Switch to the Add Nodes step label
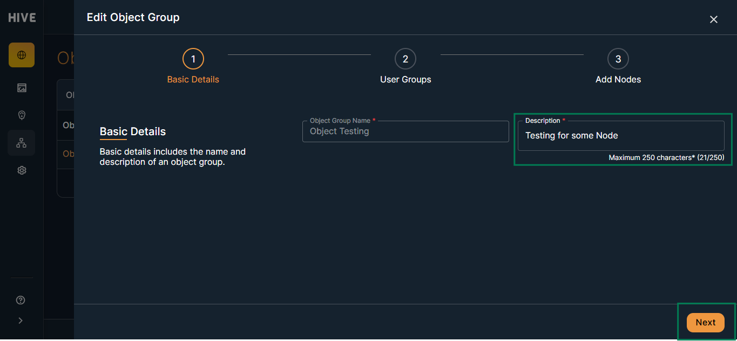Screen dimensions: 737x341 618,79
